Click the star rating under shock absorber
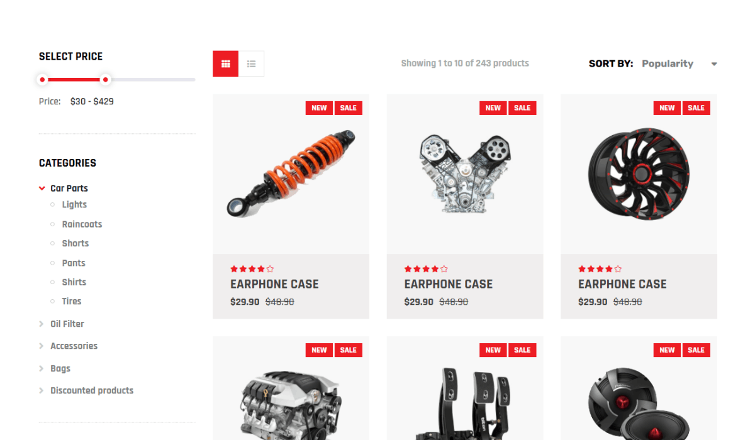Viewport: 755px width, 440px height. 252,269
